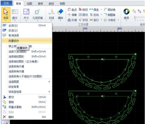Click the 排序 group slider handle

(135, 17)
